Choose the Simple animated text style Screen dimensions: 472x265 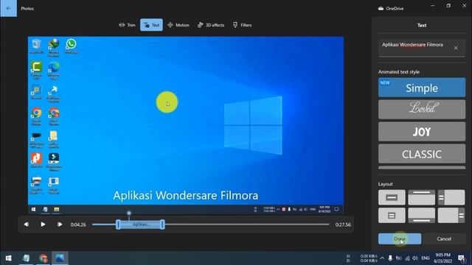pos(422,88)
